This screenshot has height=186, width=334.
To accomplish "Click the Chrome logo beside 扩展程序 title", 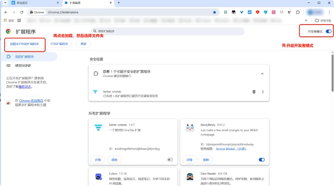I will 8,32.
